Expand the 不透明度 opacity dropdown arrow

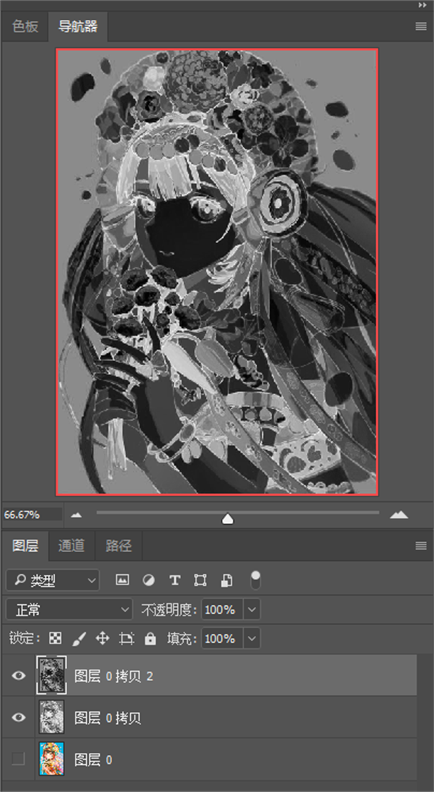pos(252,610)
